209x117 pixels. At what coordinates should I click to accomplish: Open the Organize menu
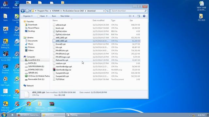tap(28, 16)
